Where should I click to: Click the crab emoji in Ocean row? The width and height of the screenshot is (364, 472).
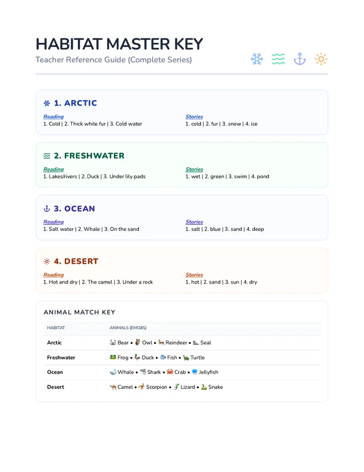click(x=170, y=372)
